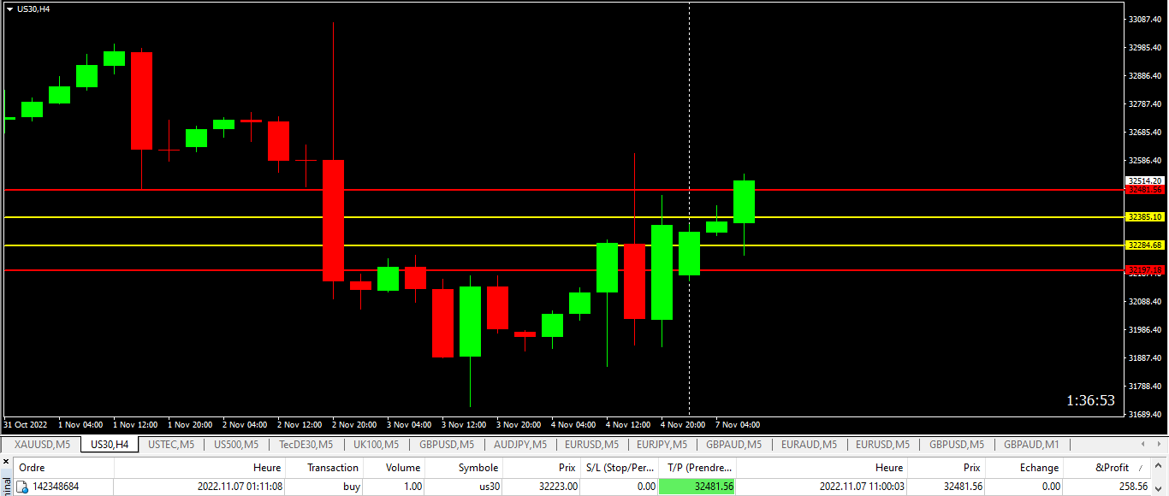Click the yellow 32284.68 price label
Screen dimensions: 1169x496
[x=1145, y=245]
